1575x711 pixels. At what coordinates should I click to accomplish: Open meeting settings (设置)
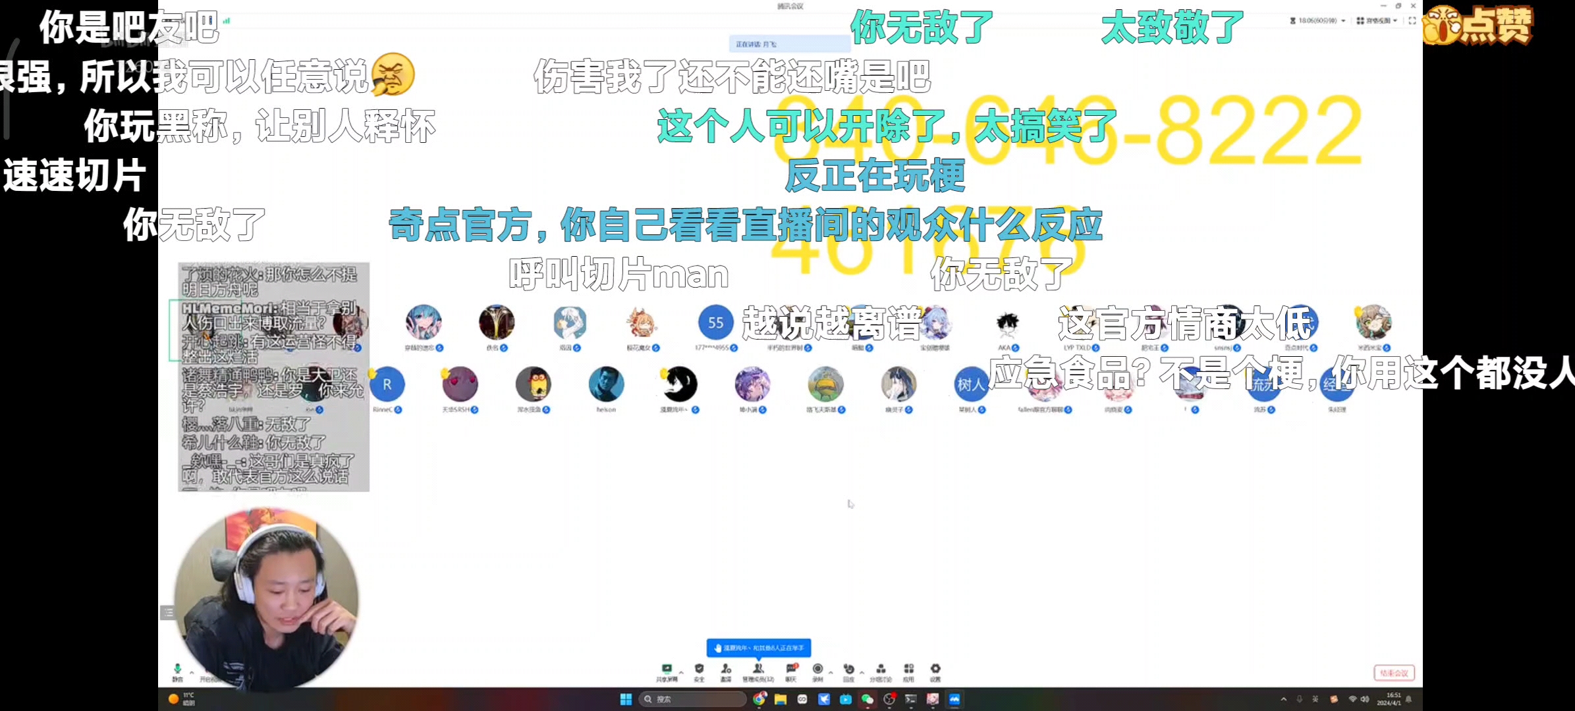coord(934,669)
